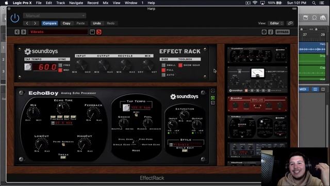
Task: Click the EchoBoy module menu icon
Action: coord(213,91)
